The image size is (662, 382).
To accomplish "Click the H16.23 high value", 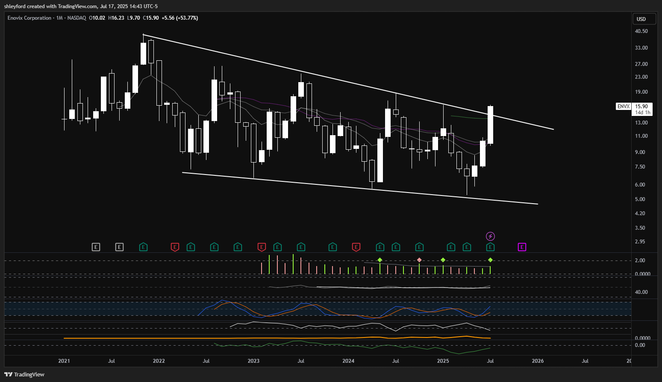I will coord(116,18).
